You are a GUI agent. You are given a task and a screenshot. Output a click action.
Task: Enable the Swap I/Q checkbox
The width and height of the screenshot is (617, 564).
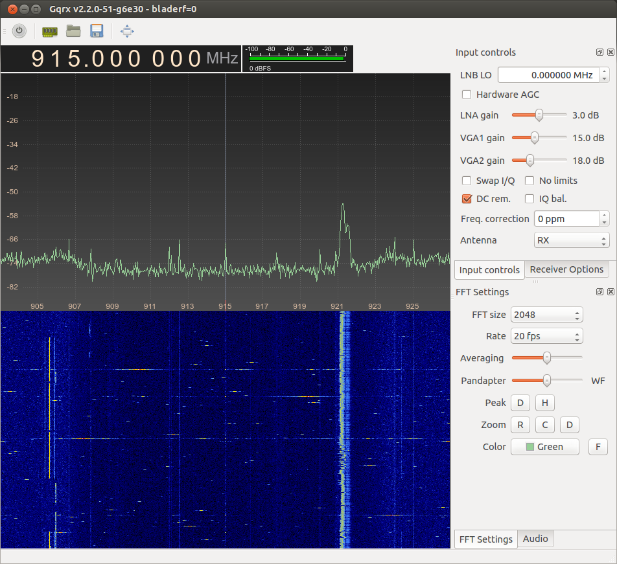pos(467,181)
